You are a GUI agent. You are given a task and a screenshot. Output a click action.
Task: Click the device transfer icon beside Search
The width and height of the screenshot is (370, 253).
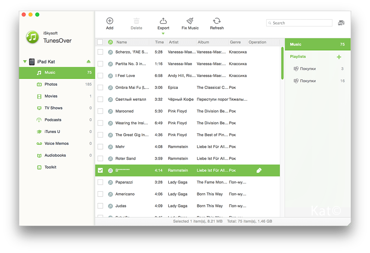[341, 23]
